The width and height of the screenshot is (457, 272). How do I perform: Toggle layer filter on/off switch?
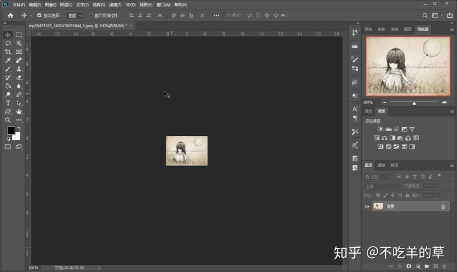tap(439, 176)
